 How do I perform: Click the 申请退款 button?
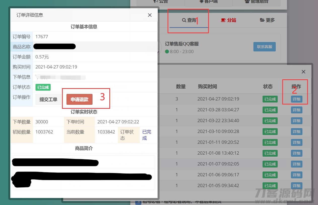79,99
